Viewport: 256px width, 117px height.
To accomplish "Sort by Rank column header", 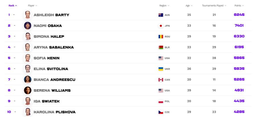I will (x=13, y=6).
